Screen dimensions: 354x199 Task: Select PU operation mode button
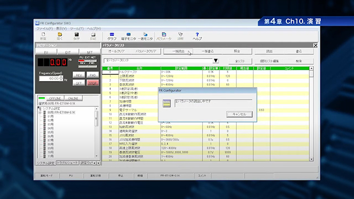tap(46, 52)
